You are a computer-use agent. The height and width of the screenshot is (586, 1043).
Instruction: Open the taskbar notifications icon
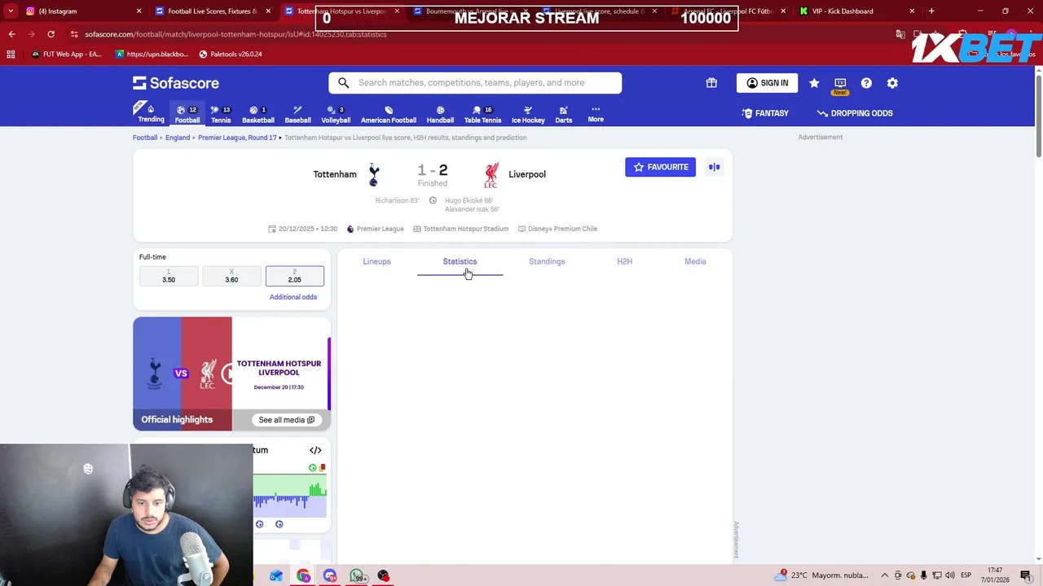coord(1025,575)
